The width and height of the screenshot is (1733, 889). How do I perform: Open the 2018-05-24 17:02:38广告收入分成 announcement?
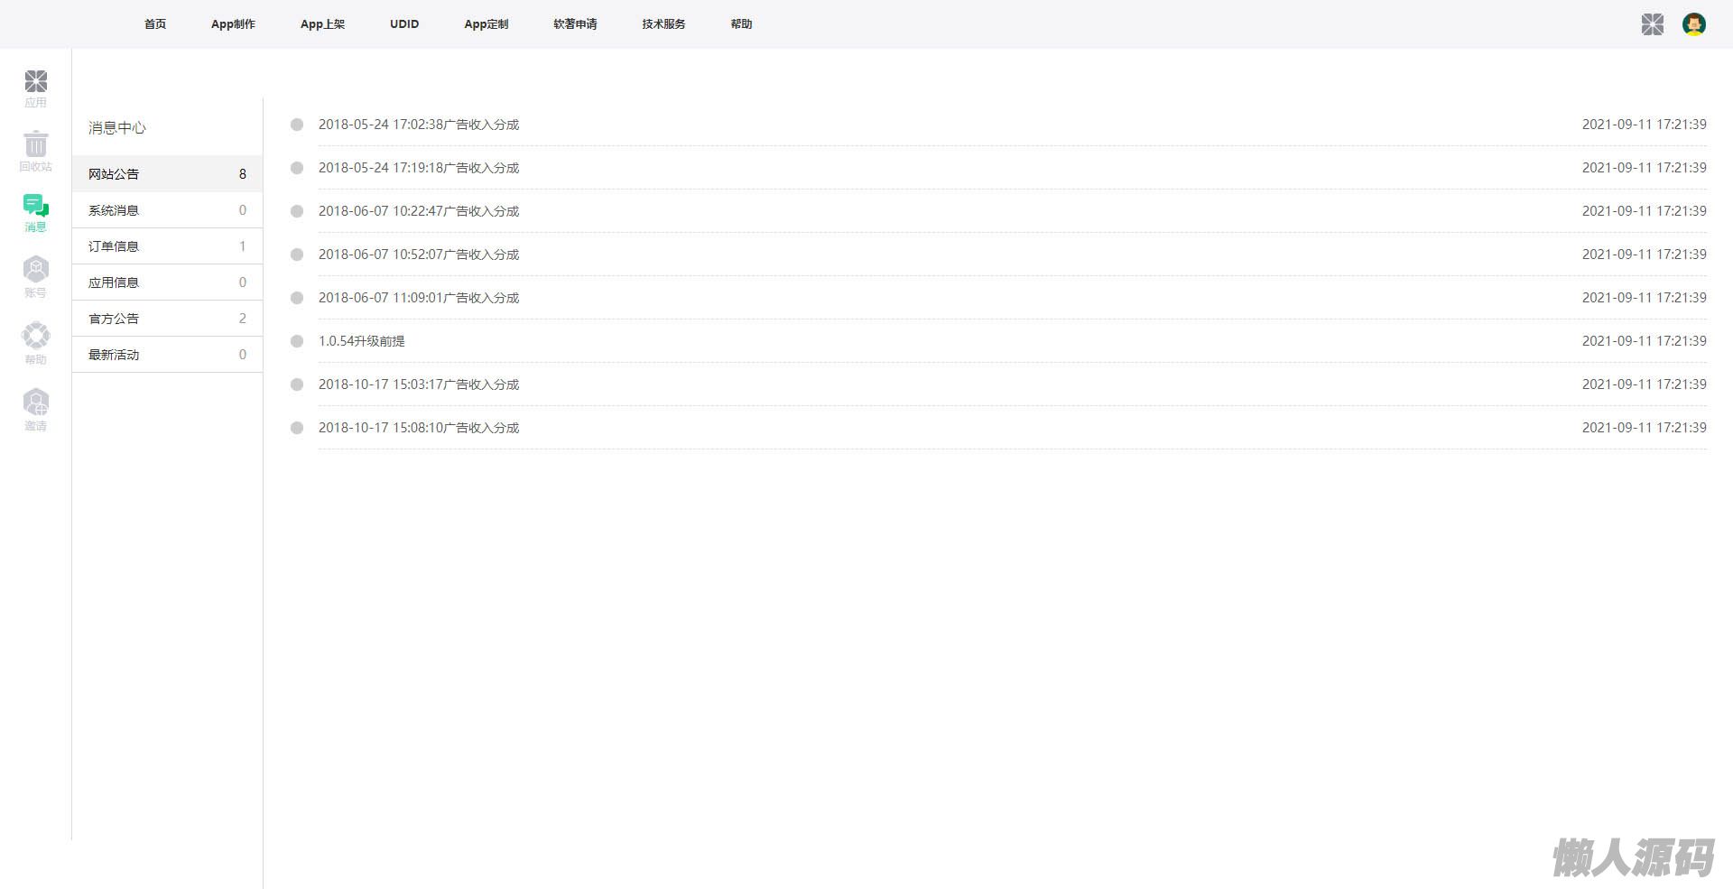[419, 125]
